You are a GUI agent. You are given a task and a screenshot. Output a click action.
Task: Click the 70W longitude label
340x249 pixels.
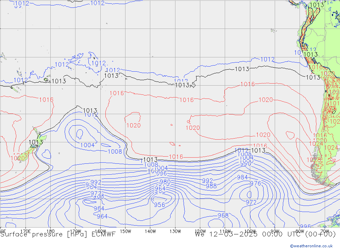[325, 231]
